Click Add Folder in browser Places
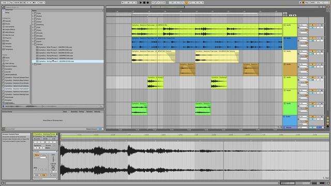331x186 pixels. (x=9, y=103)
